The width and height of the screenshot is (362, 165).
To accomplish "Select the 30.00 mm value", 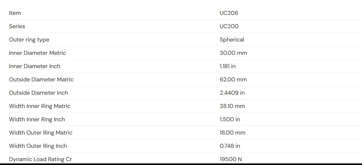I will (x=234, y=53).
